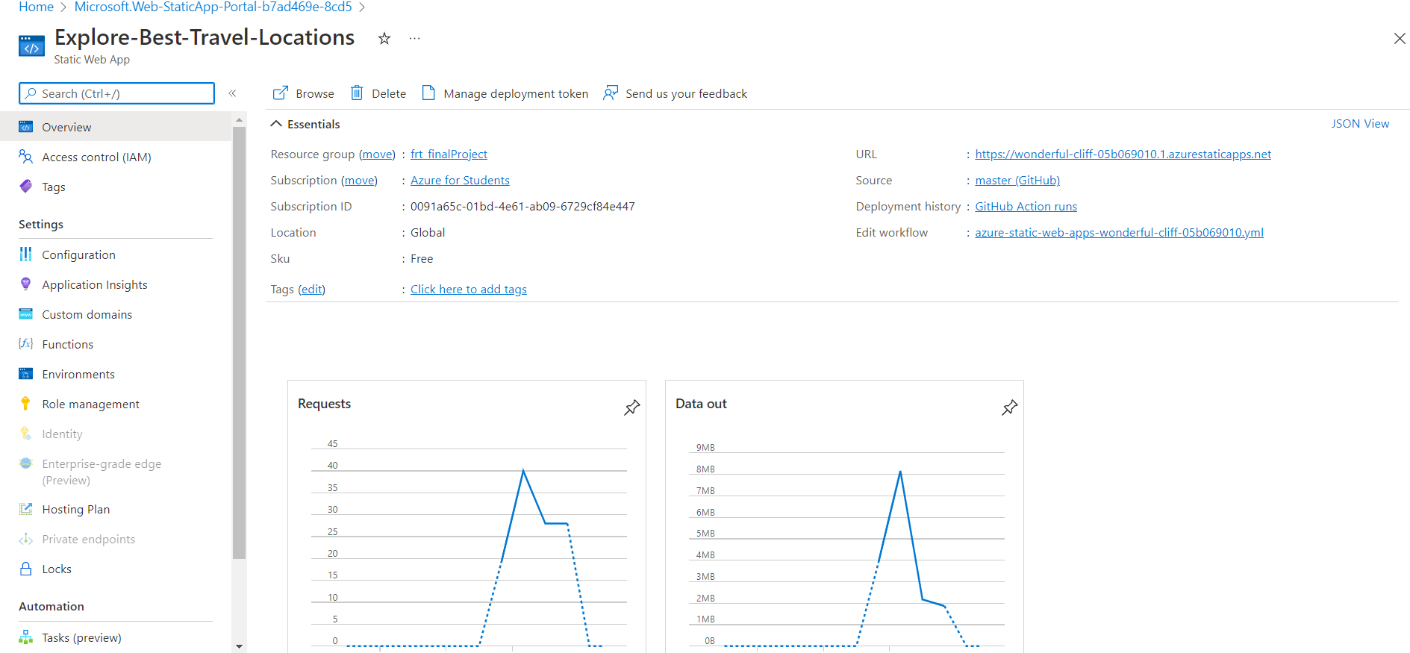Click the Hosting Plan icon
The height and width of the screenshot is (653, 1410).
click(x=26, y=509)
